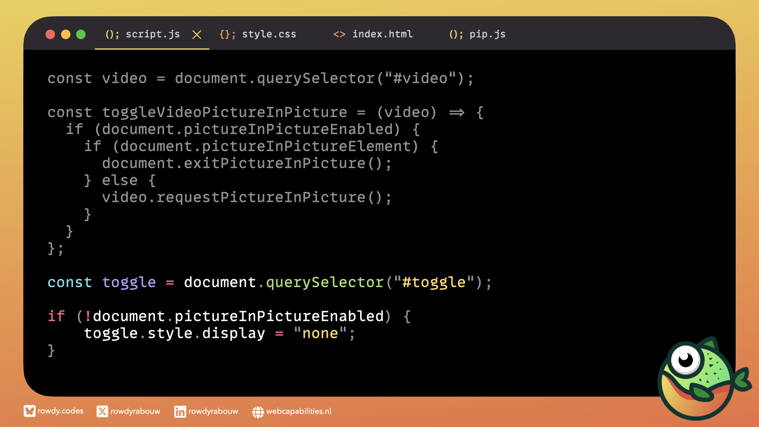Click the globe website icon
The image size is (759, 427).
258,412
